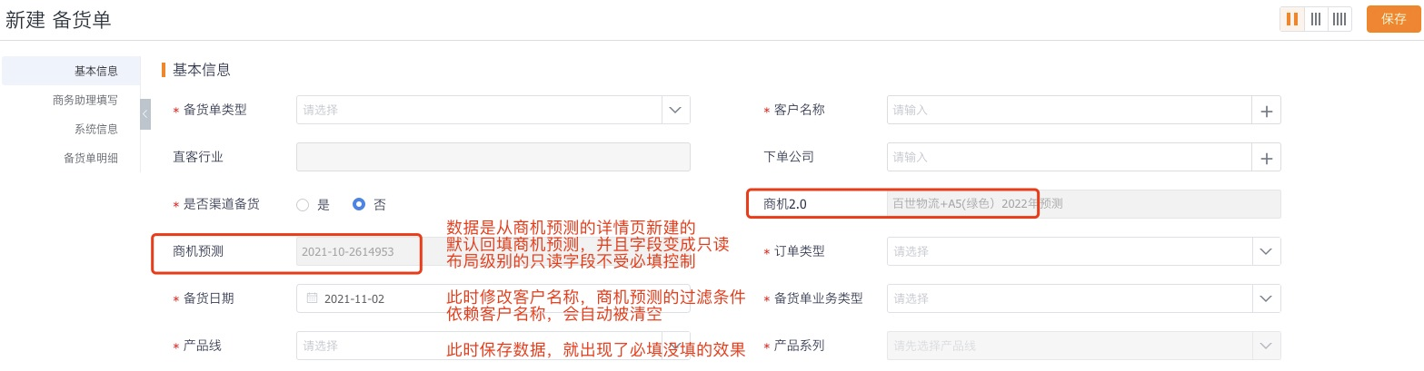Navigate to 系统信息 section
Image resolution: width=1424 pixels, height=371 pixels.
[x=95, y=129]
